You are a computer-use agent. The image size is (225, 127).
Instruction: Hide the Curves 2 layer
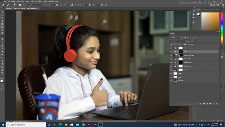click(x=171, y=52)
